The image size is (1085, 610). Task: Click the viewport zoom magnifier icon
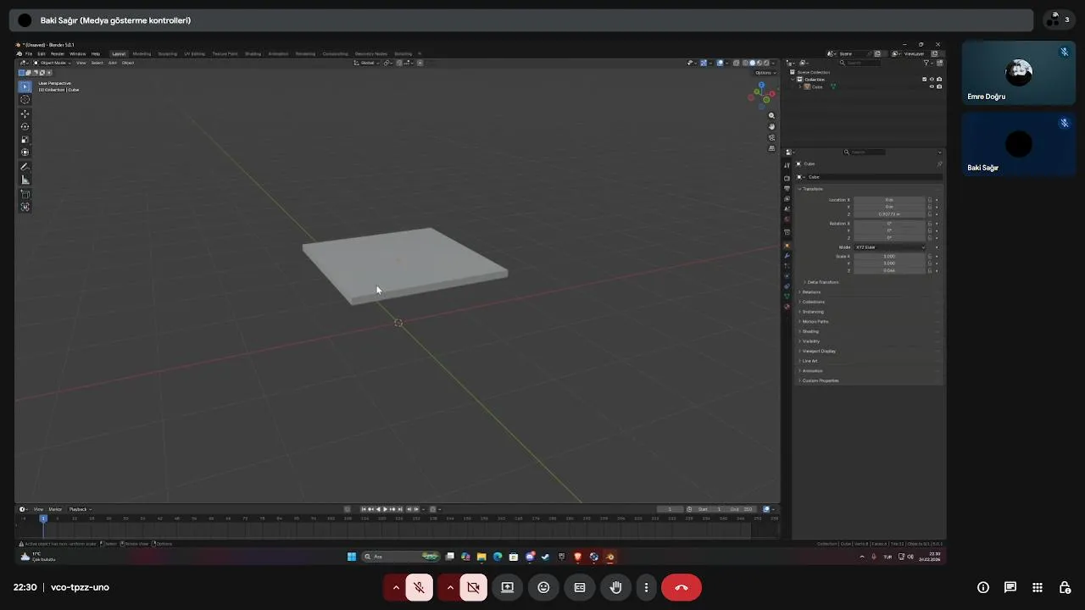[x=771, y=115]
